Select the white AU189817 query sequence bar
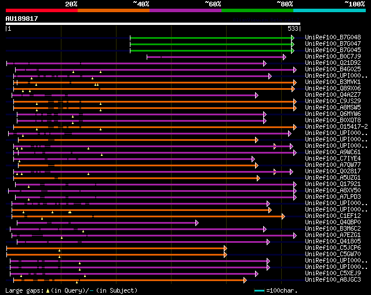Viewport: 371px width, 295px height. [153, 24]
